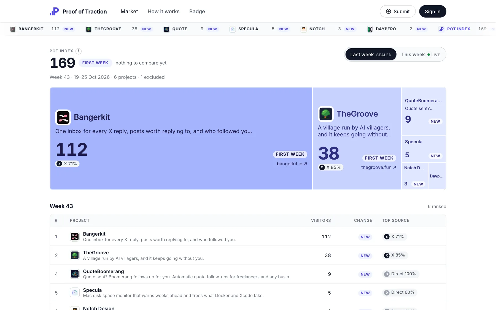496x310 pixels.
Task: Click the X icon in Bangerkit's treemap source badge
Action: point(59,164)
